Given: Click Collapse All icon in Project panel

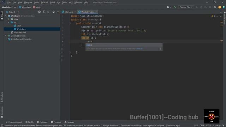Looking at the screenshot, I should tap(48, 12).
